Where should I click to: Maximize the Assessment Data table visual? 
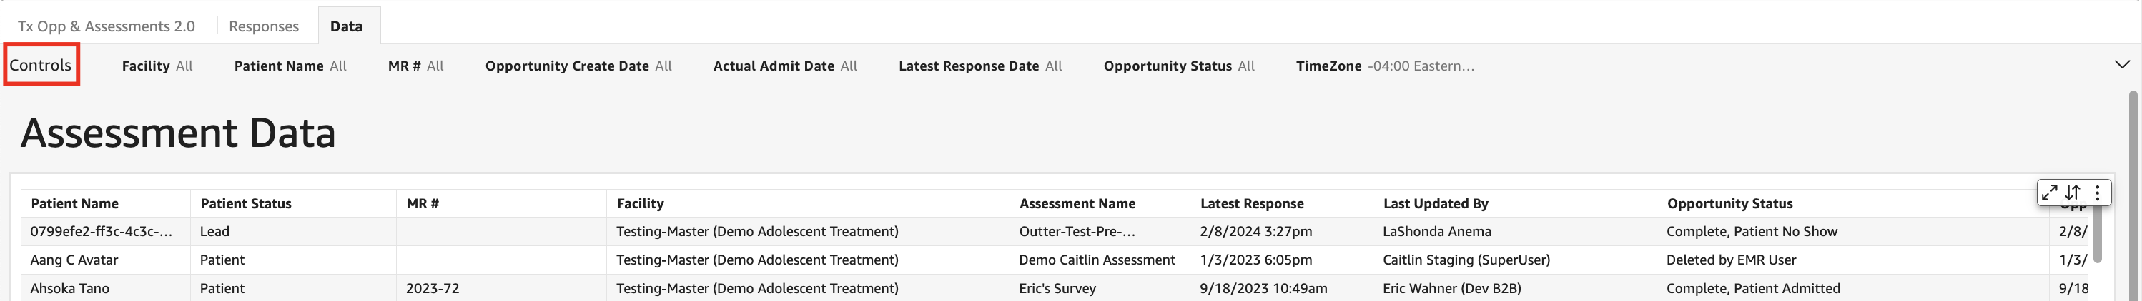2050,193
